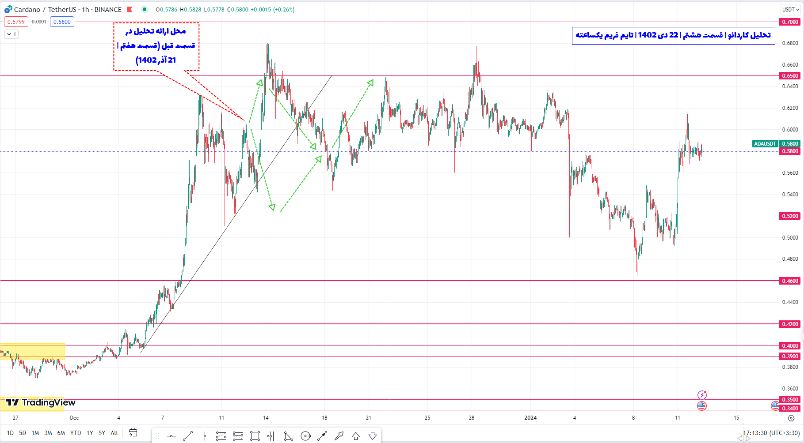Open the USDT currency dropdown
804x443 pixels.
[x=790, y=9]
